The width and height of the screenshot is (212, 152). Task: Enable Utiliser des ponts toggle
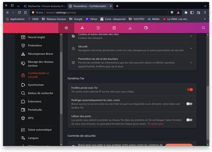[189, 120]
